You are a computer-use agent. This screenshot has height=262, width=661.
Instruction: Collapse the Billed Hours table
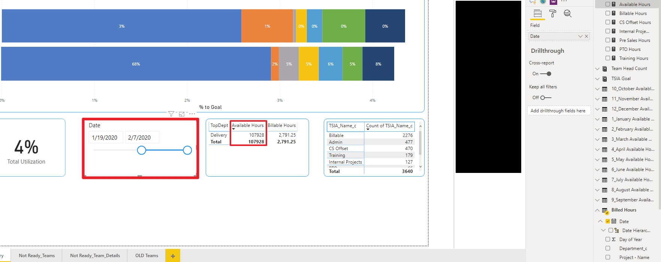click(x=597, y=210)
